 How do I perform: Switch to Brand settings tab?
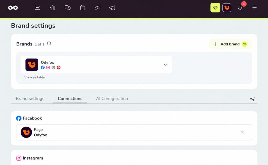point(30,99)
